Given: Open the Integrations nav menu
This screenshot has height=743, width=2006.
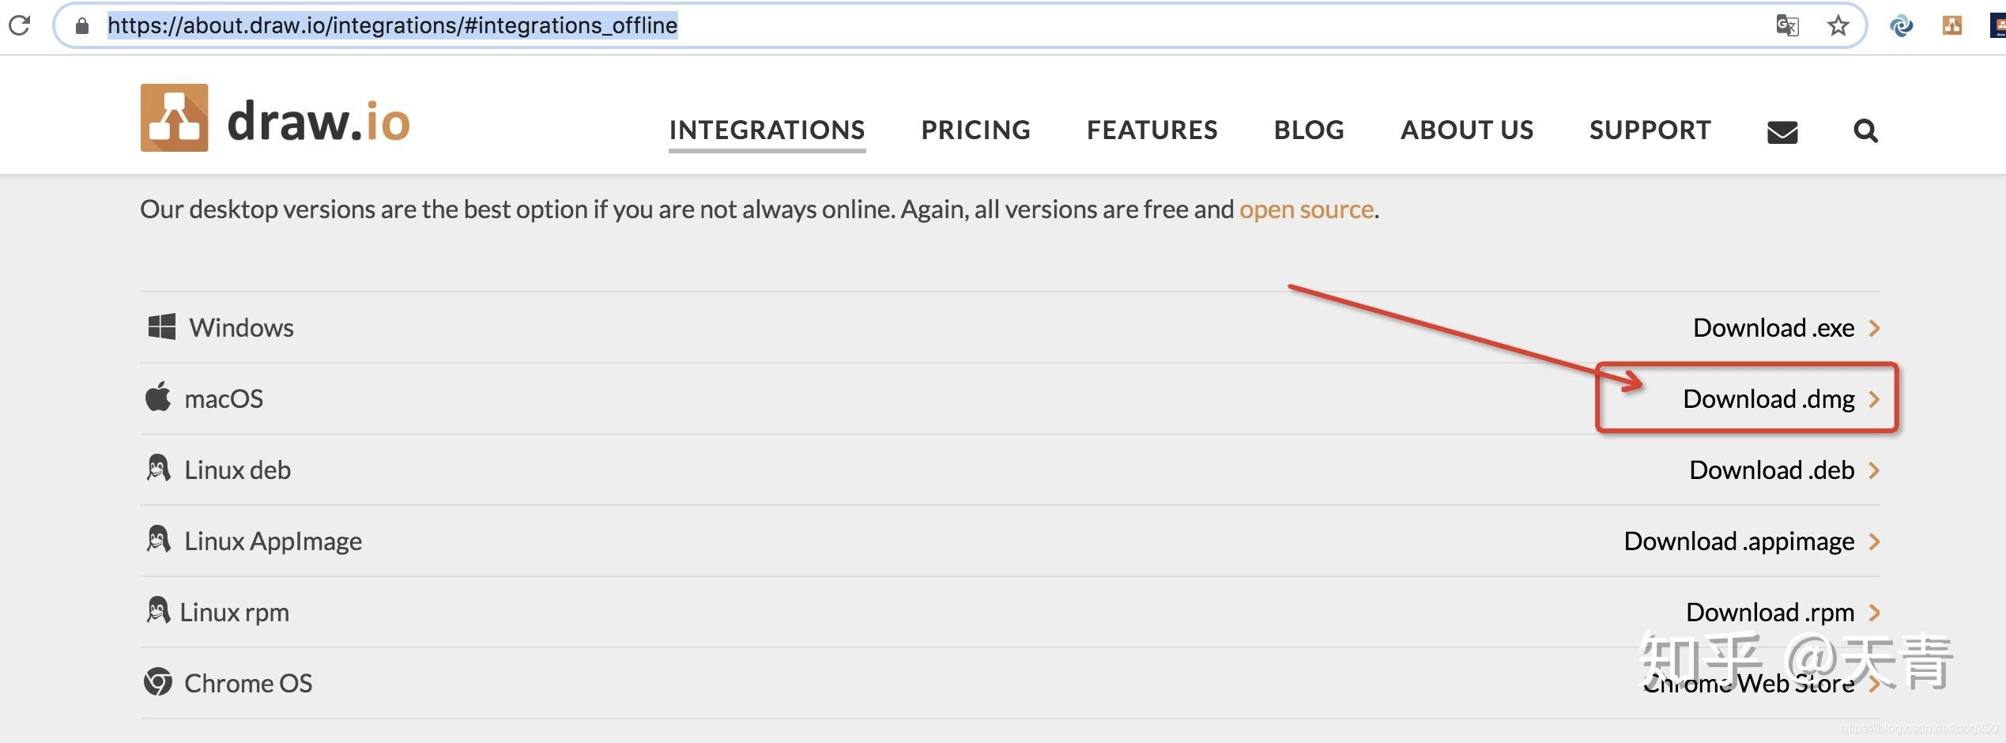Looking at the screenshot, I should (x=767, y=130).
